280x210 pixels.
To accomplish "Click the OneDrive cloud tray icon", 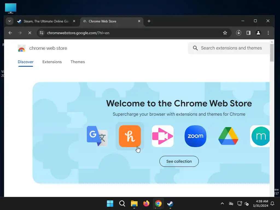I will [231, 203].
